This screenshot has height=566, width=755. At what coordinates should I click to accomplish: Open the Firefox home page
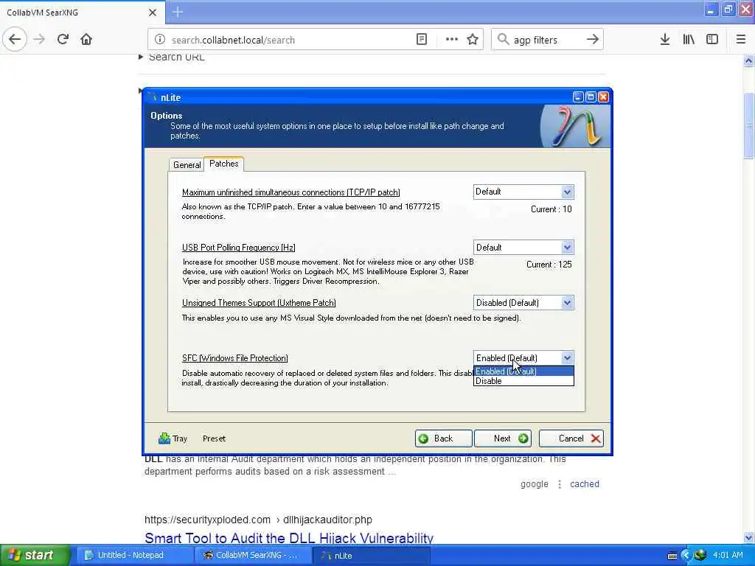pyautogui.click(x=86, y=40)
